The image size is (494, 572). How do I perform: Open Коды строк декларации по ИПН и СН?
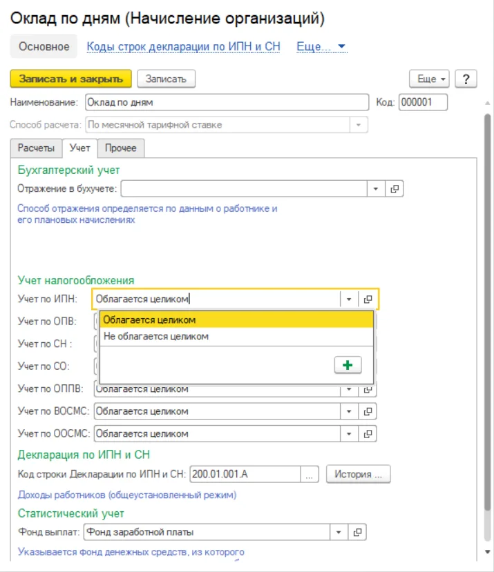pos(183,47)
